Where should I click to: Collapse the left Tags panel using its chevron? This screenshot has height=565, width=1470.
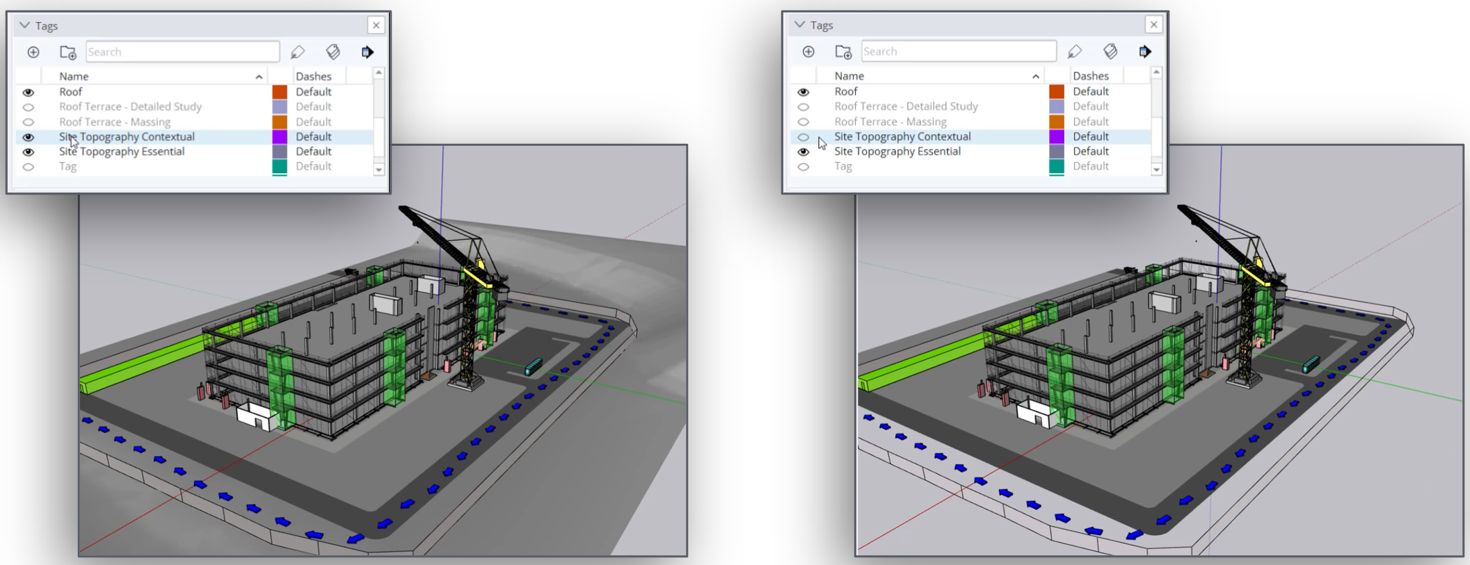pos(25,26)
